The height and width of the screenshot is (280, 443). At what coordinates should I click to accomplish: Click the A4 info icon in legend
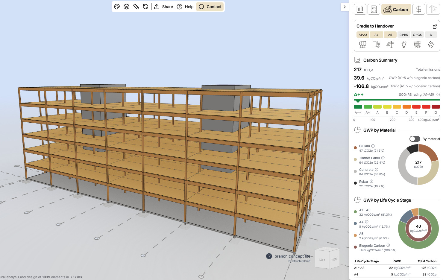(367, 222)
